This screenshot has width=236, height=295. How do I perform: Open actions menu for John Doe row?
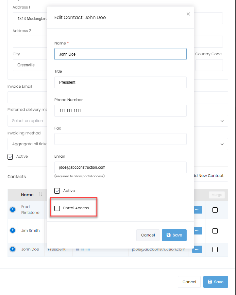[x=197, y=249]
